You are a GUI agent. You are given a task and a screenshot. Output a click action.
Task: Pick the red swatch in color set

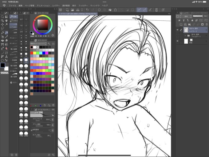(x=32, y=53)
